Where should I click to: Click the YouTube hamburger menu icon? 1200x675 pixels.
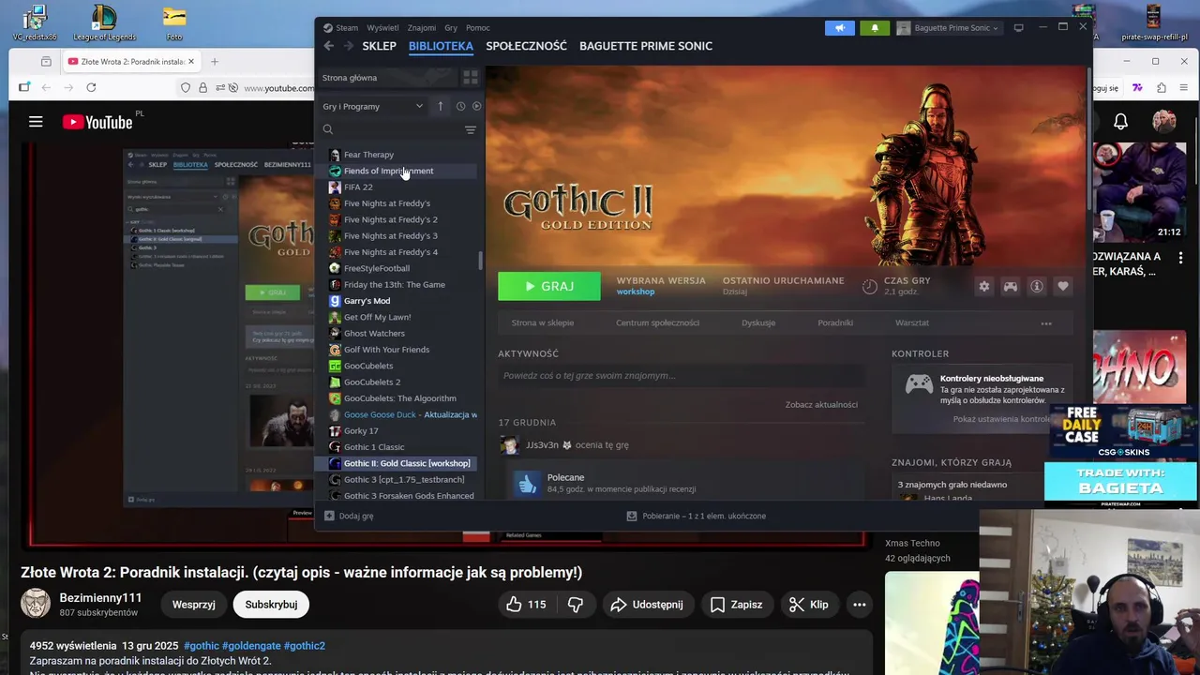[36, 122]
